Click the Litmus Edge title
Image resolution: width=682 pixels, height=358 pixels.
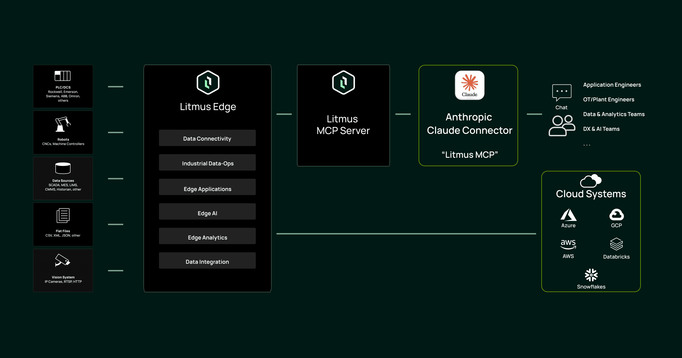[x=208, y=107]
